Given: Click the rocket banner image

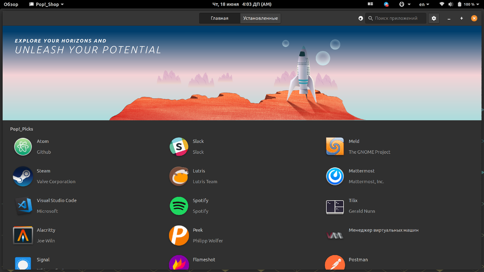Looking at the screenshot, I should (242, 73).
